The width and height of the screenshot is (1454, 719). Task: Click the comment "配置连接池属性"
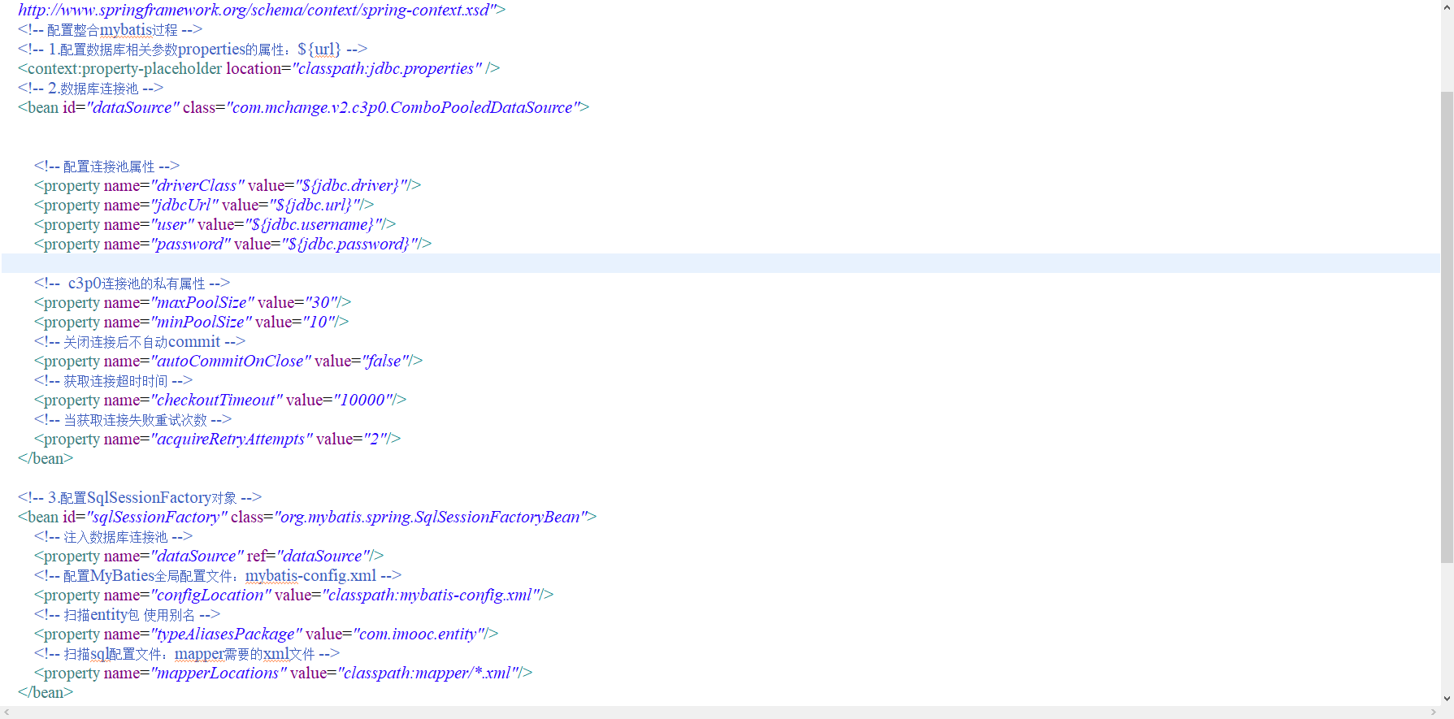107,167
